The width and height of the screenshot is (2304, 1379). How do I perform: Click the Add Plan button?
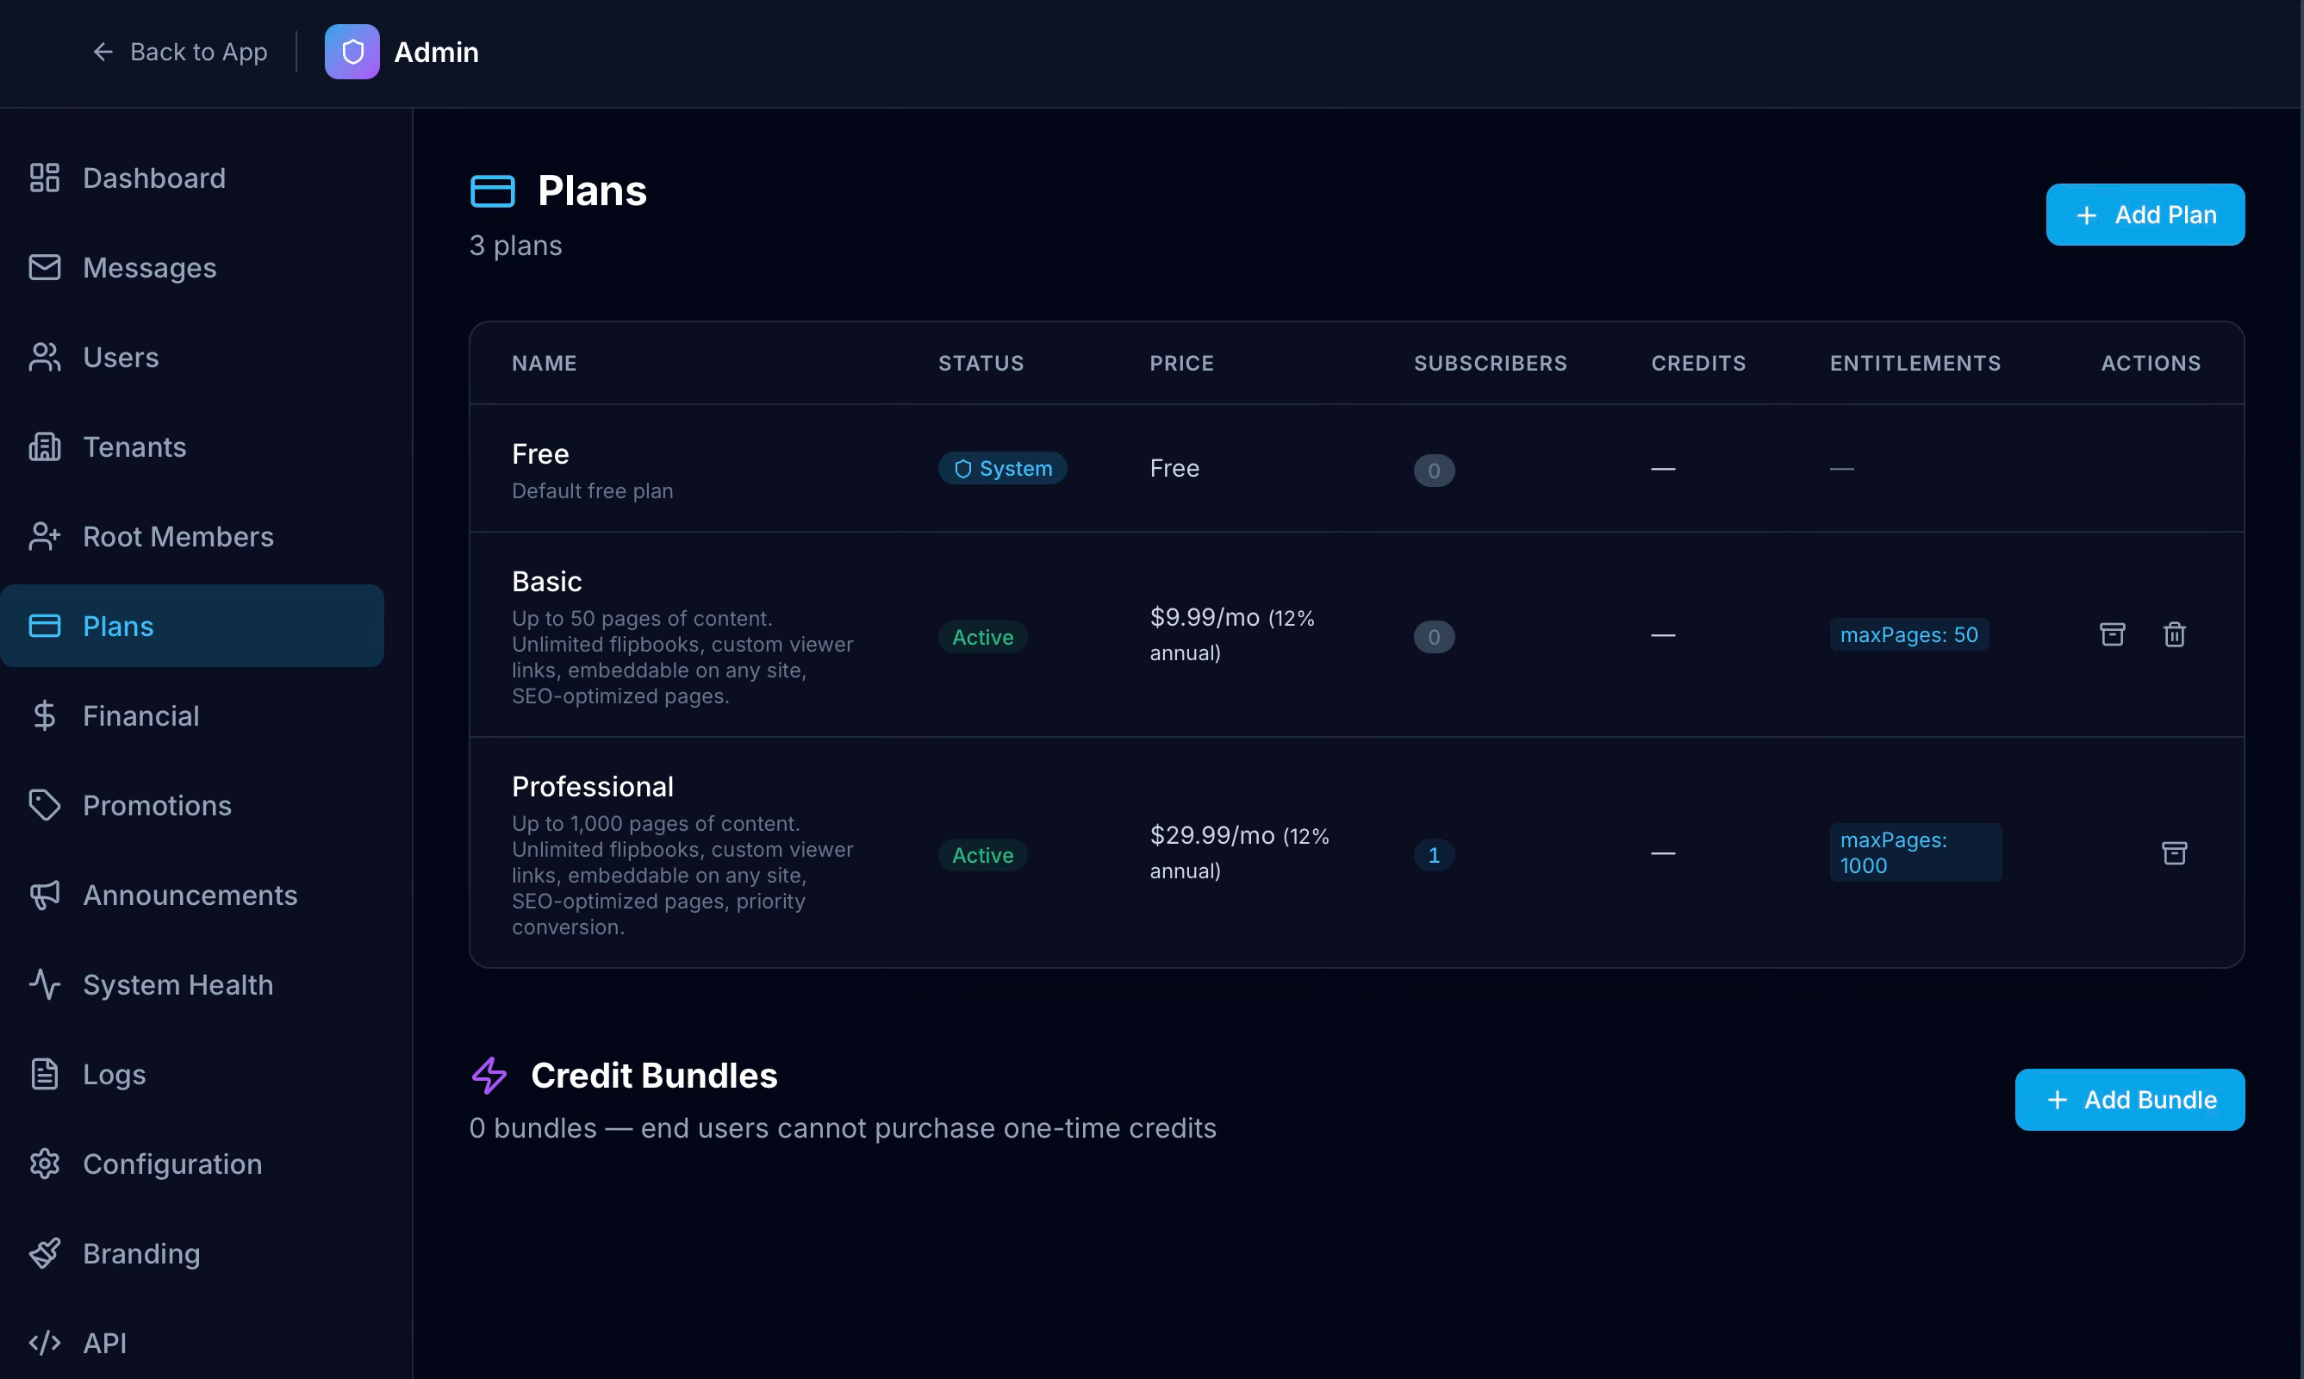pos(2145,215)
